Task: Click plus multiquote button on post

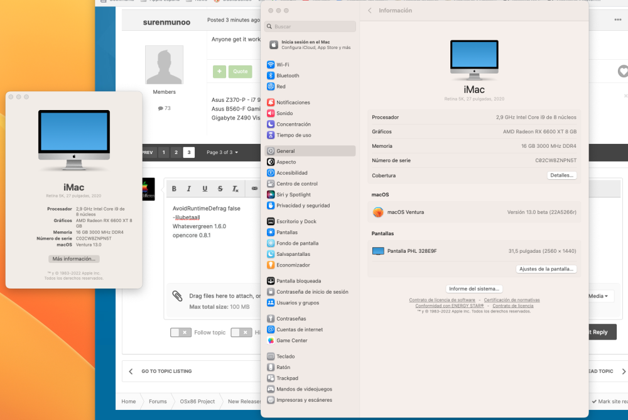Action: pos(219,72)
